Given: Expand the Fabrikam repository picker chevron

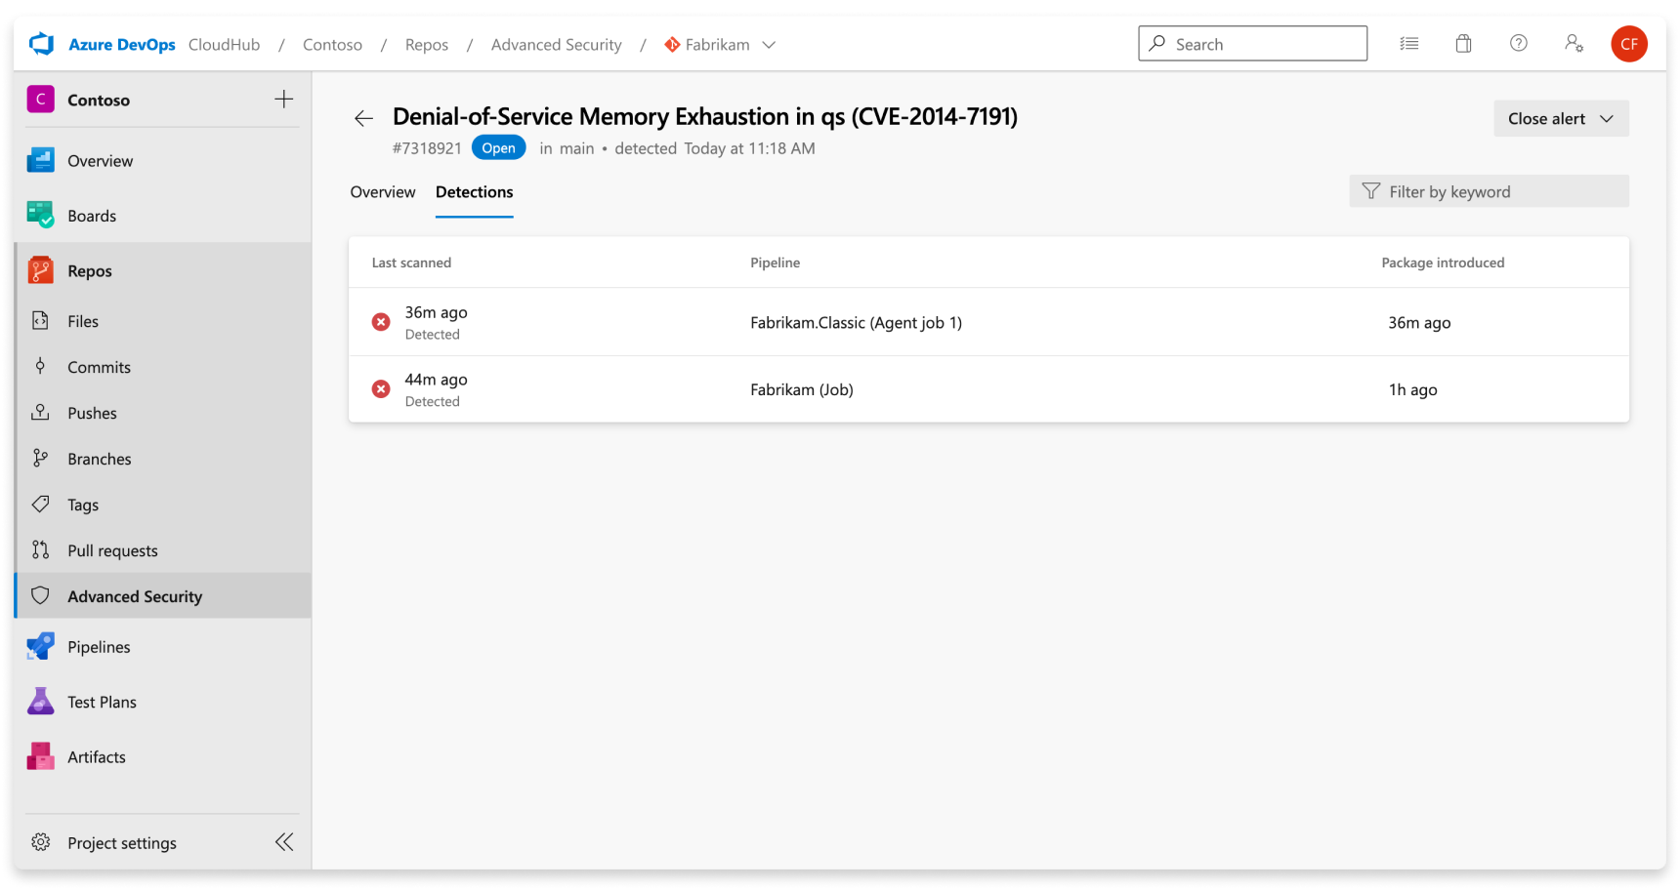Looking at the screenshot, I should tap(770, 44).
